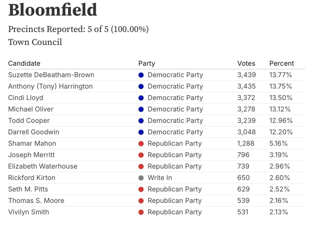Click Elizabeth Waterhouse's name
320x226 pixels.
[42, 166]
